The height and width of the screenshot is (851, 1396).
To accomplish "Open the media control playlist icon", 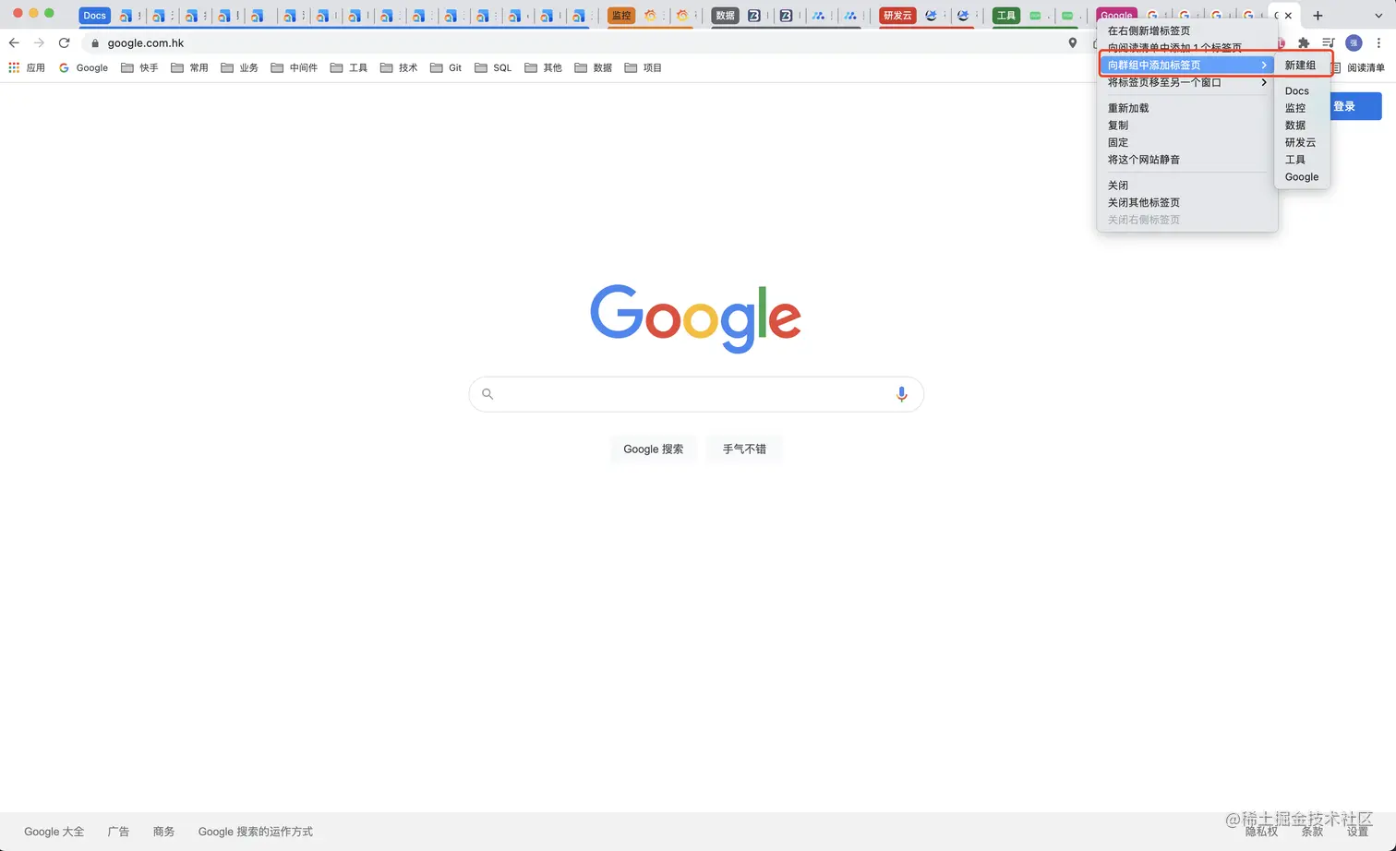I will click(1328, 43).
